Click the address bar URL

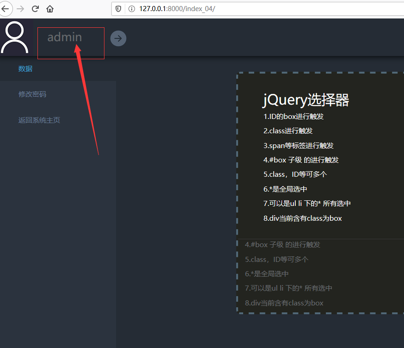click(x=177, y=9)
